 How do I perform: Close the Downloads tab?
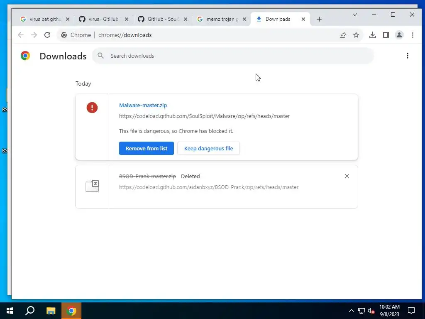pos(303,19)
